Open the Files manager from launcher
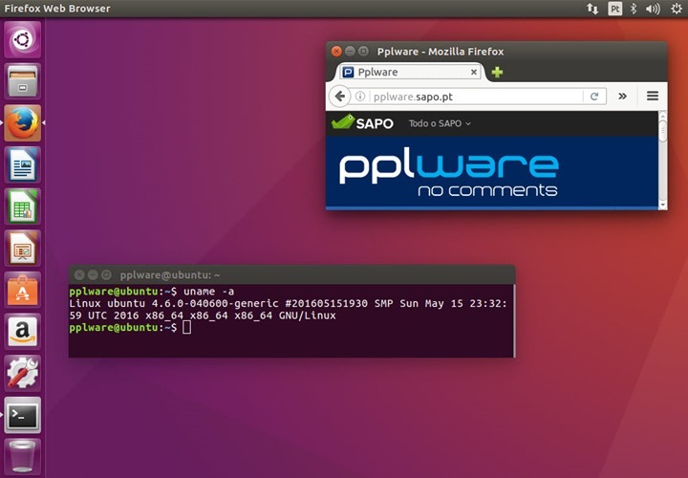 coord(22,81)
